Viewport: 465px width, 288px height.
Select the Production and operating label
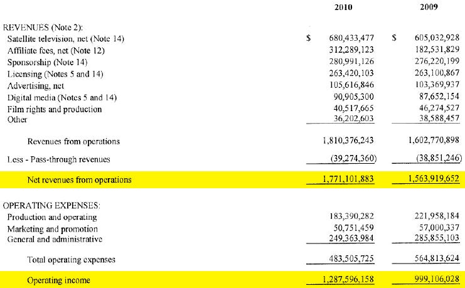point(52,217)
